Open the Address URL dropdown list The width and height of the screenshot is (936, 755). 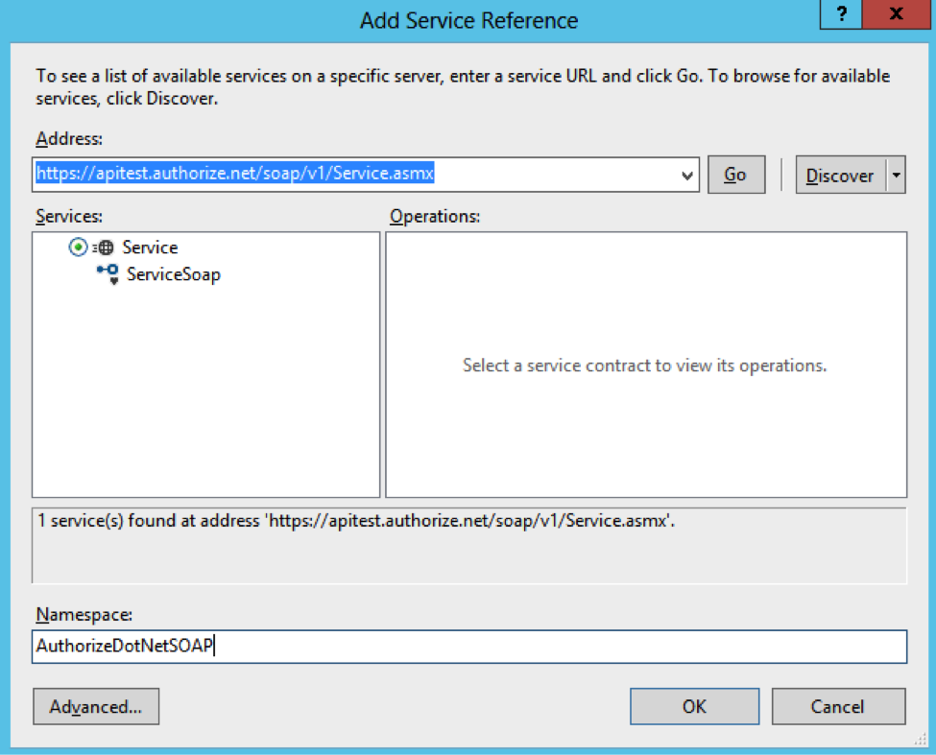point(687,176)
